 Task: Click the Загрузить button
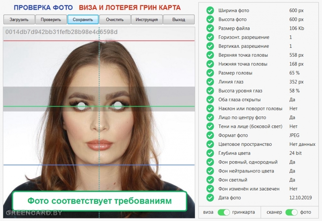point(19,19)
